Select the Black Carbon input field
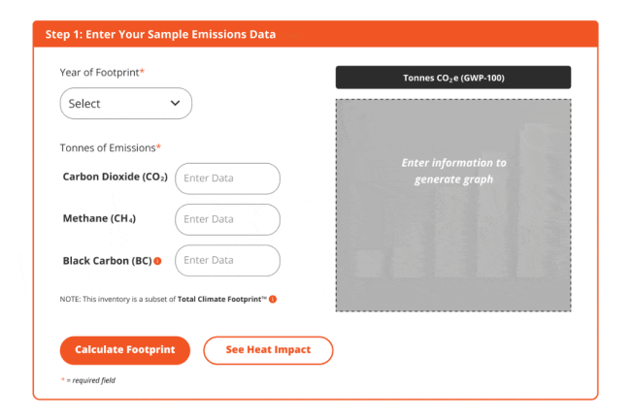This screenshot has height=420, width=631. 227,261
